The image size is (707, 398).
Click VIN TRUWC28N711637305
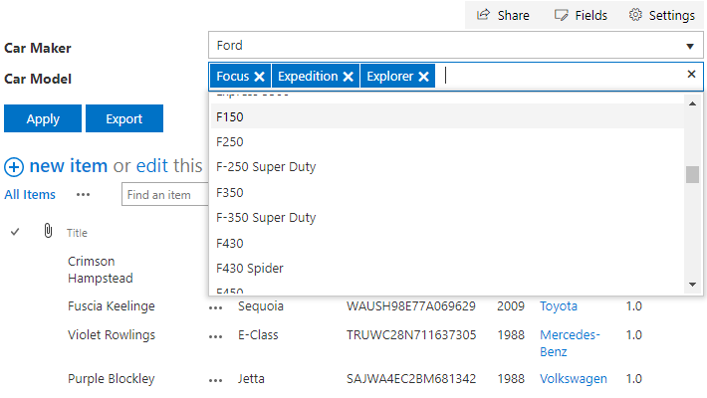click(411, 335)
